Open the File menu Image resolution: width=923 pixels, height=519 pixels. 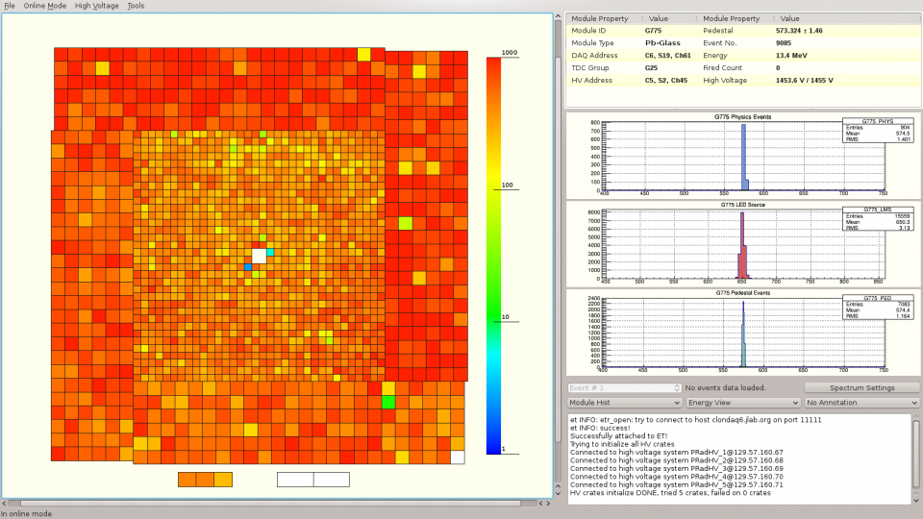click(10, 6)
